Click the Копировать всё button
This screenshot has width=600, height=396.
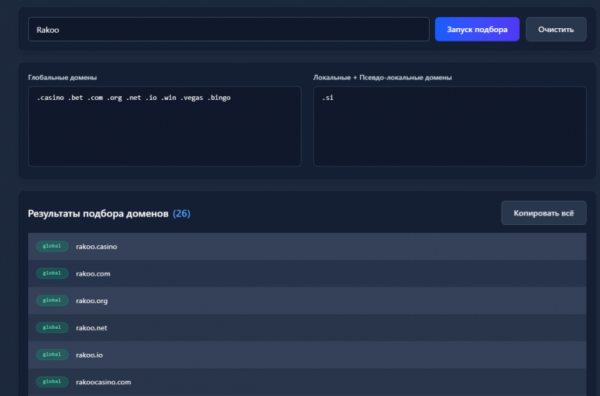point(544,213)
